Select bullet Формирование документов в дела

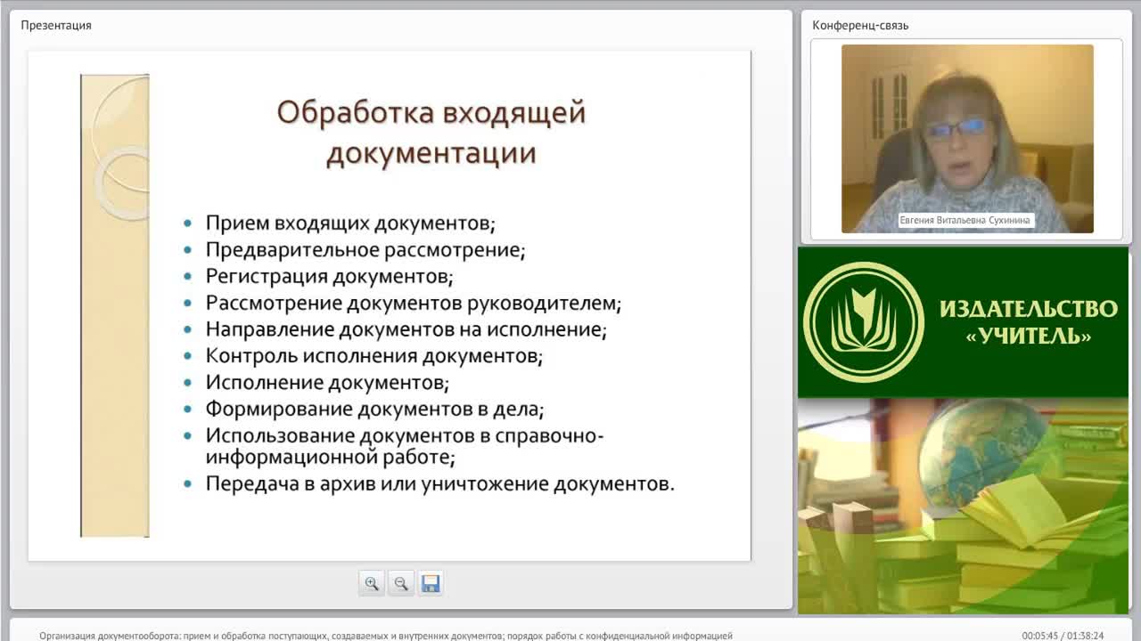pyautogui.click(x=375, y=410)
